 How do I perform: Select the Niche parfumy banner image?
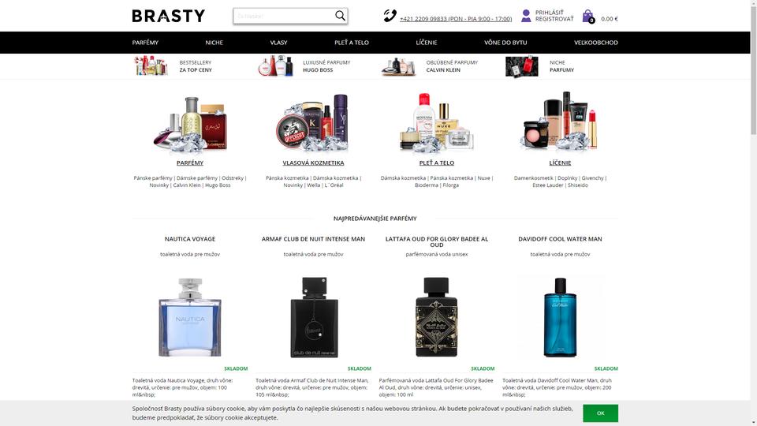click(x=521, y=66)
